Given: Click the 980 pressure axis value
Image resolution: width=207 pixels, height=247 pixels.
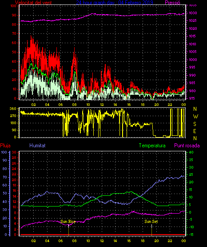Looking at the screenshot, I should [193, 91].
